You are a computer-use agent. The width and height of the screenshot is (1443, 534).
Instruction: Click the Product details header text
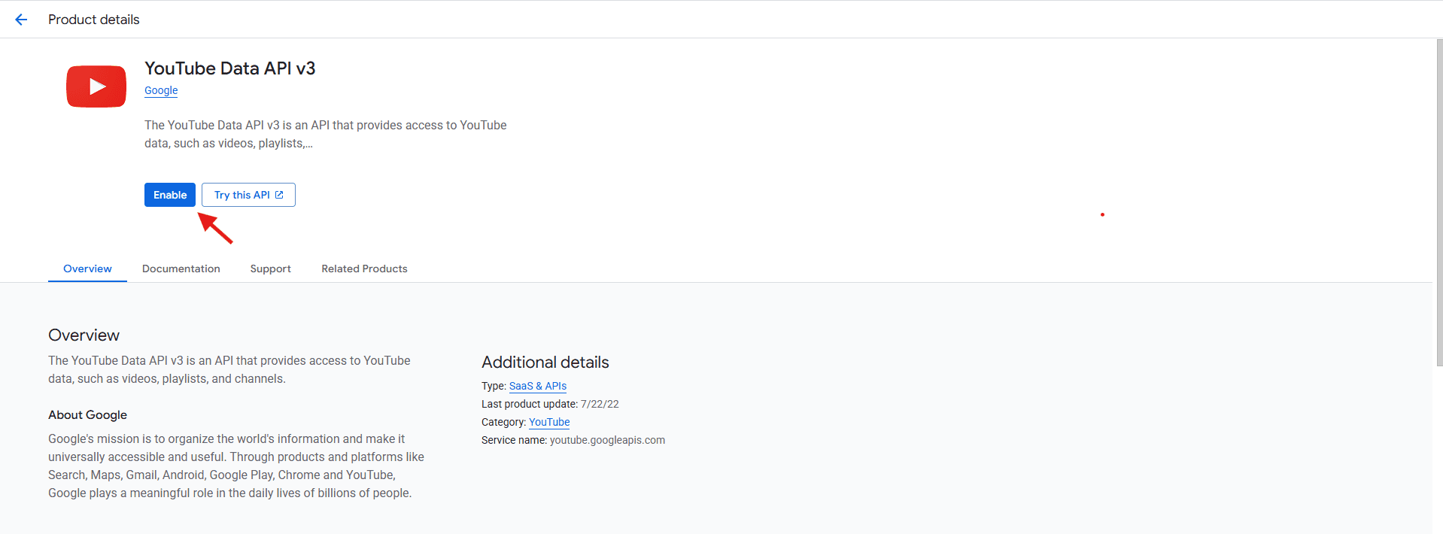click(x=94, y=20)
